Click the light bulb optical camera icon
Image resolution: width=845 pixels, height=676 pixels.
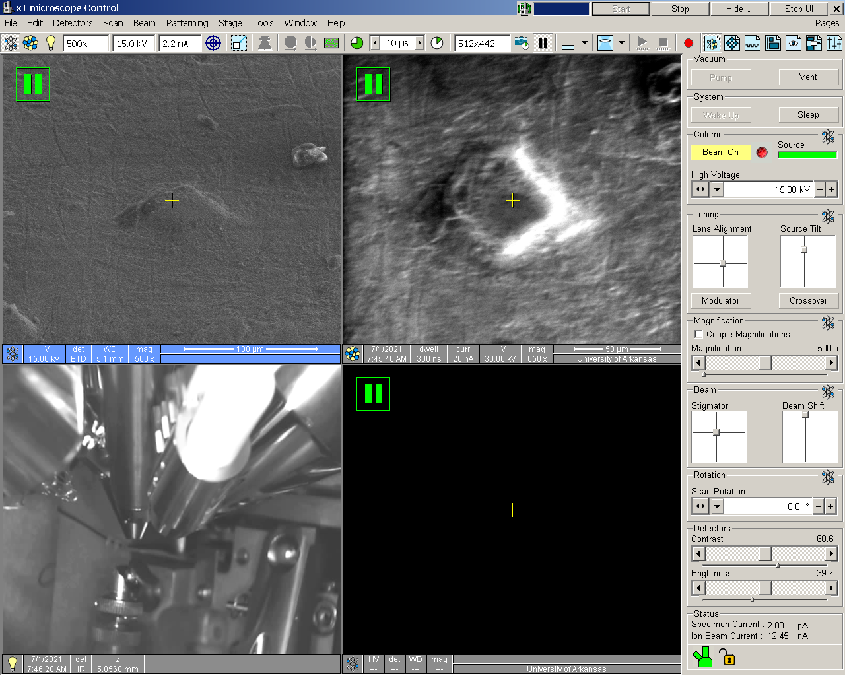coord(51,44)
